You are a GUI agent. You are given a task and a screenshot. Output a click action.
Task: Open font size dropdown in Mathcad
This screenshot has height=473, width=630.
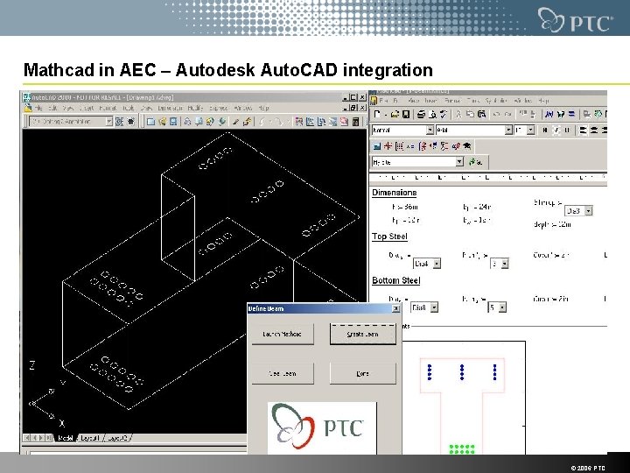tap(530, 130)
